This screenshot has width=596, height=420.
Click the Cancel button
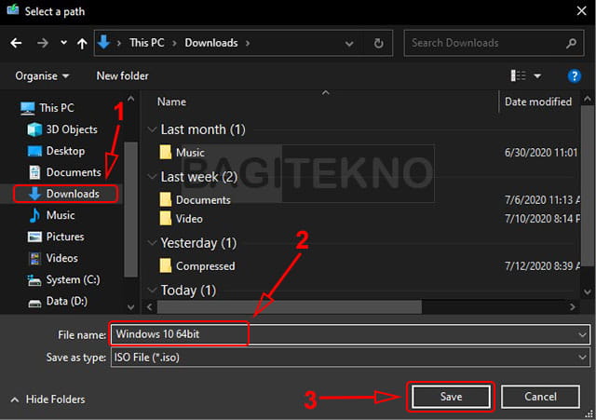coord(540,397)
